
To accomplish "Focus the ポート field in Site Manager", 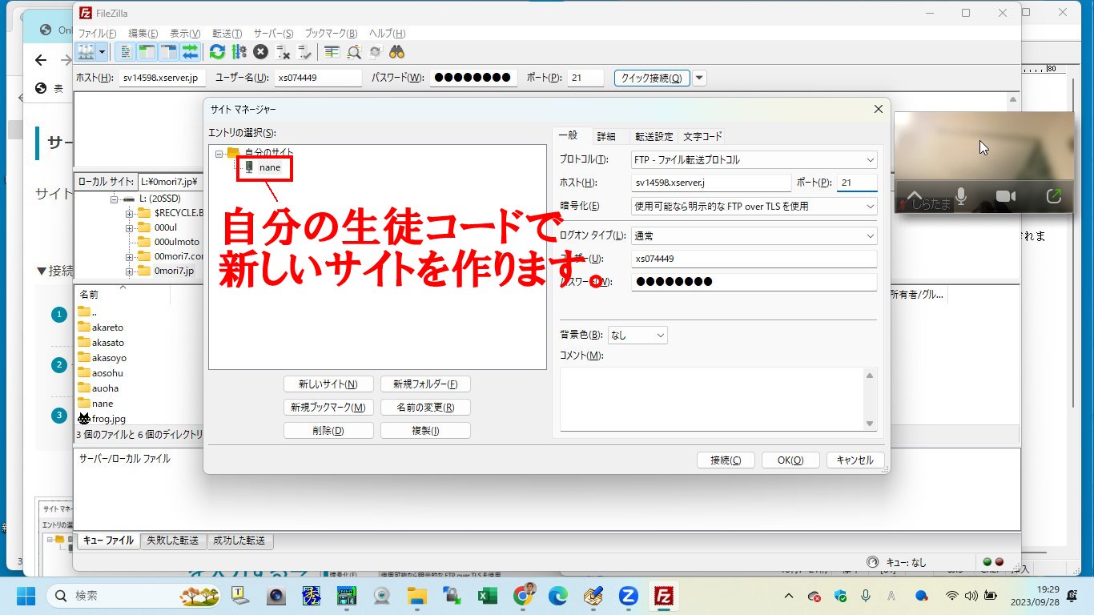I will pos(857,183).
